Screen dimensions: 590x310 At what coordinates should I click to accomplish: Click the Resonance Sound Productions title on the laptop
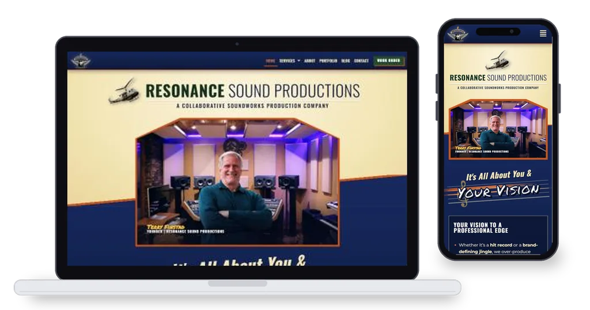(252, 90)
